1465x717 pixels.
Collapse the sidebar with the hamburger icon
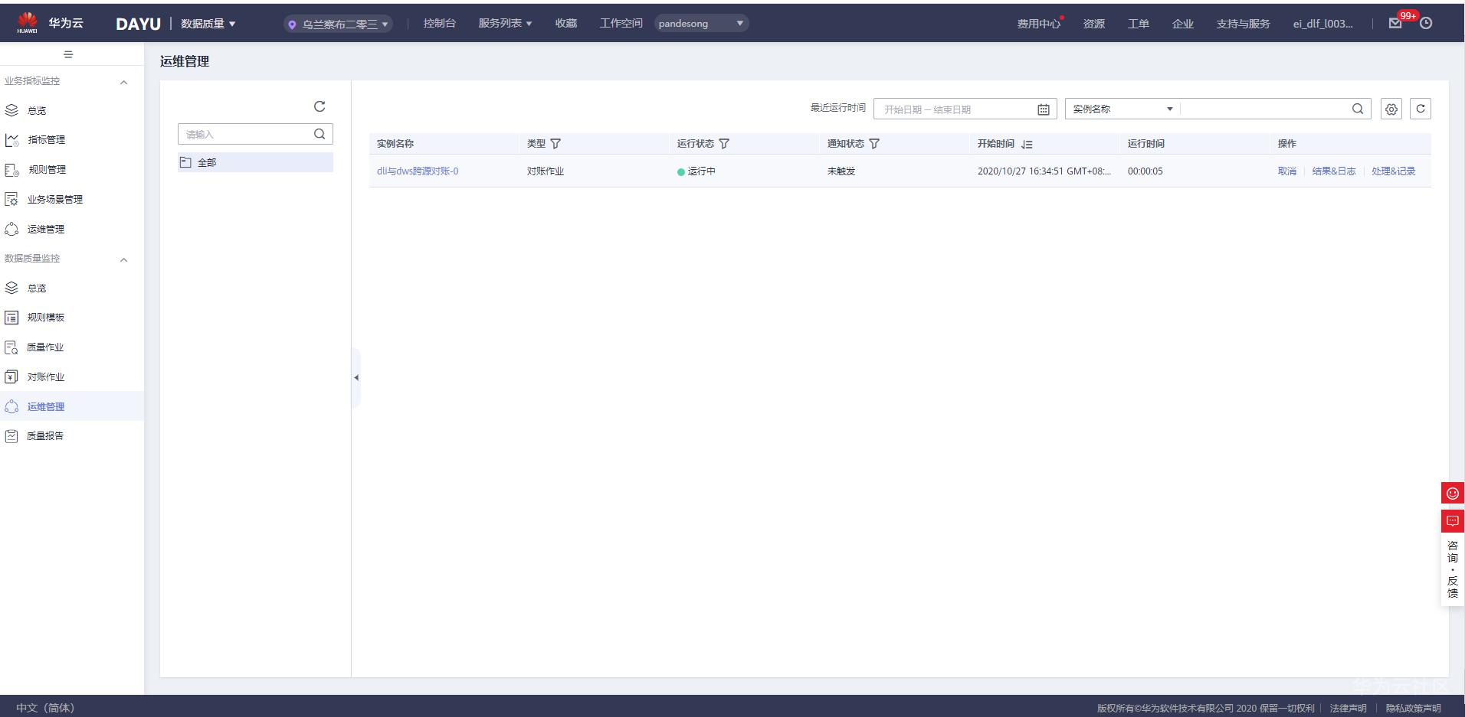pyautogui.click(x=68, y=54)
